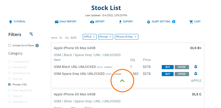Remove the iPhone XS Max filter tag
Image resolution: width=221 pixels, height=108 pixels.
click(x=136, y=37)
